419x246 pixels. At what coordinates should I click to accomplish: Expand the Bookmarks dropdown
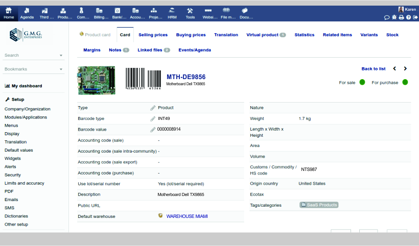[61, 69]
